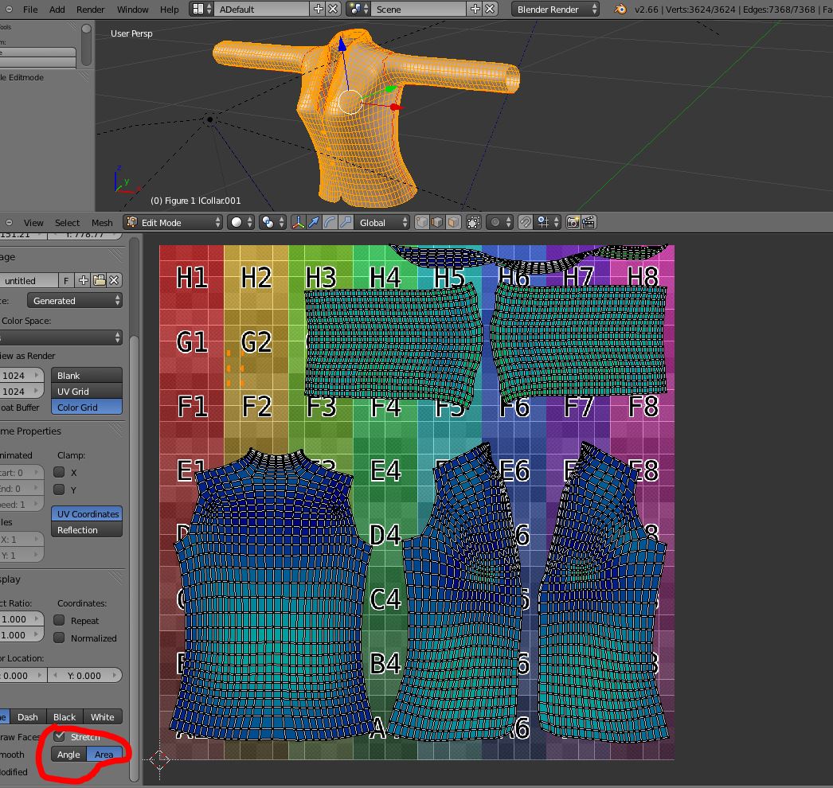
Task: Disable the Stretch checkbox
Action: (x=60, y=737)
